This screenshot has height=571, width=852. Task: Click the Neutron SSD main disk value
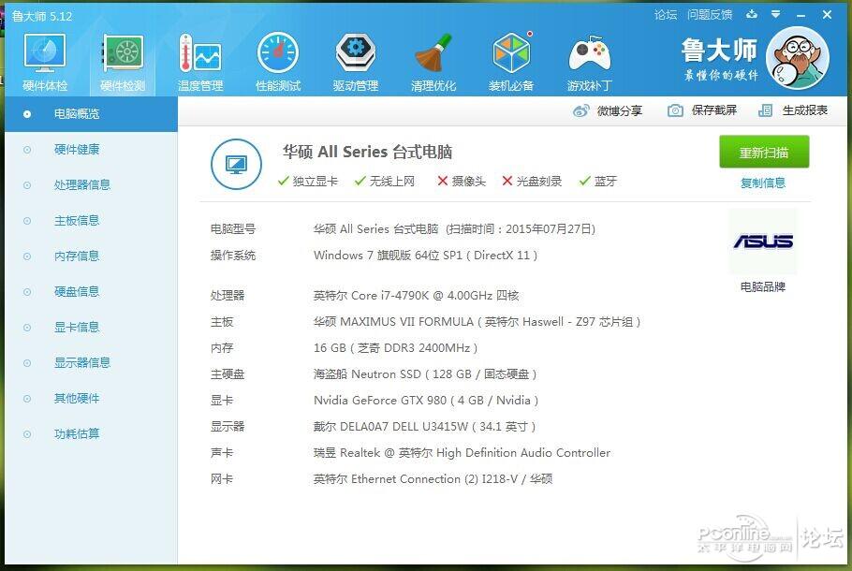tap(425, 374)
